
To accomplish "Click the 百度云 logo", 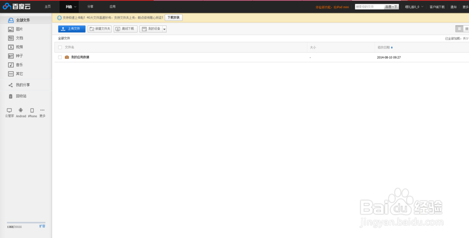I will tap(16, 6).
